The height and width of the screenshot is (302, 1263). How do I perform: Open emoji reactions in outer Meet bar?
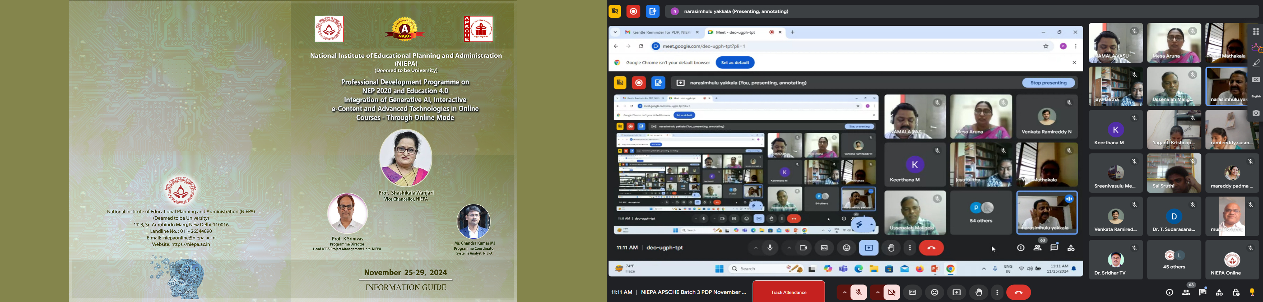click(x=935, y=293)
